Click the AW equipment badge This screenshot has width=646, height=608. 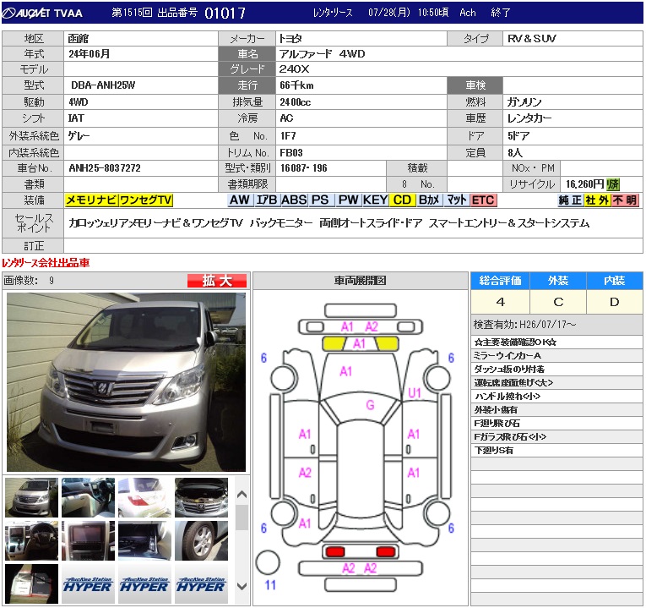pyautogui.click(x=240, y=200)
